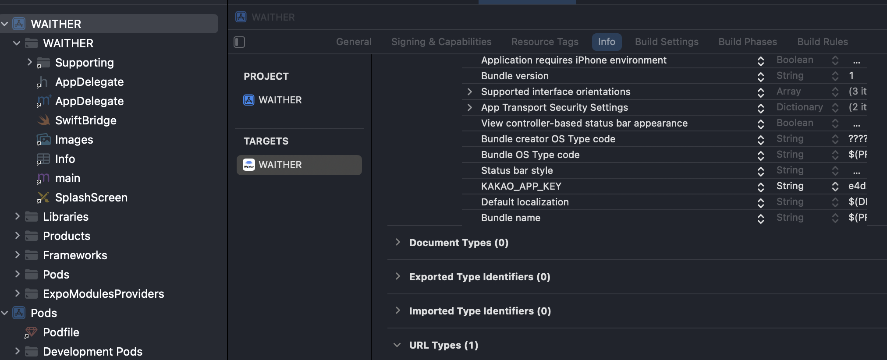Open Build Settings tab
The height and width of the screenshot is (360, 887).
(667, 42)
